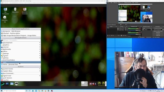Launch the terminal icon in KDE panel
This screenshot has width=164, height=92.
tap(16, 84)
